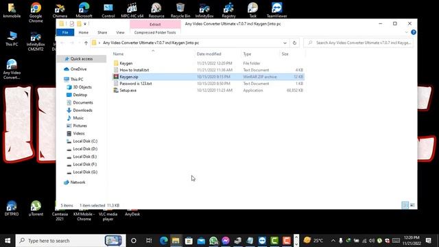Refresh the current folder
The image size is (439, 247).
tap(294, 43)
